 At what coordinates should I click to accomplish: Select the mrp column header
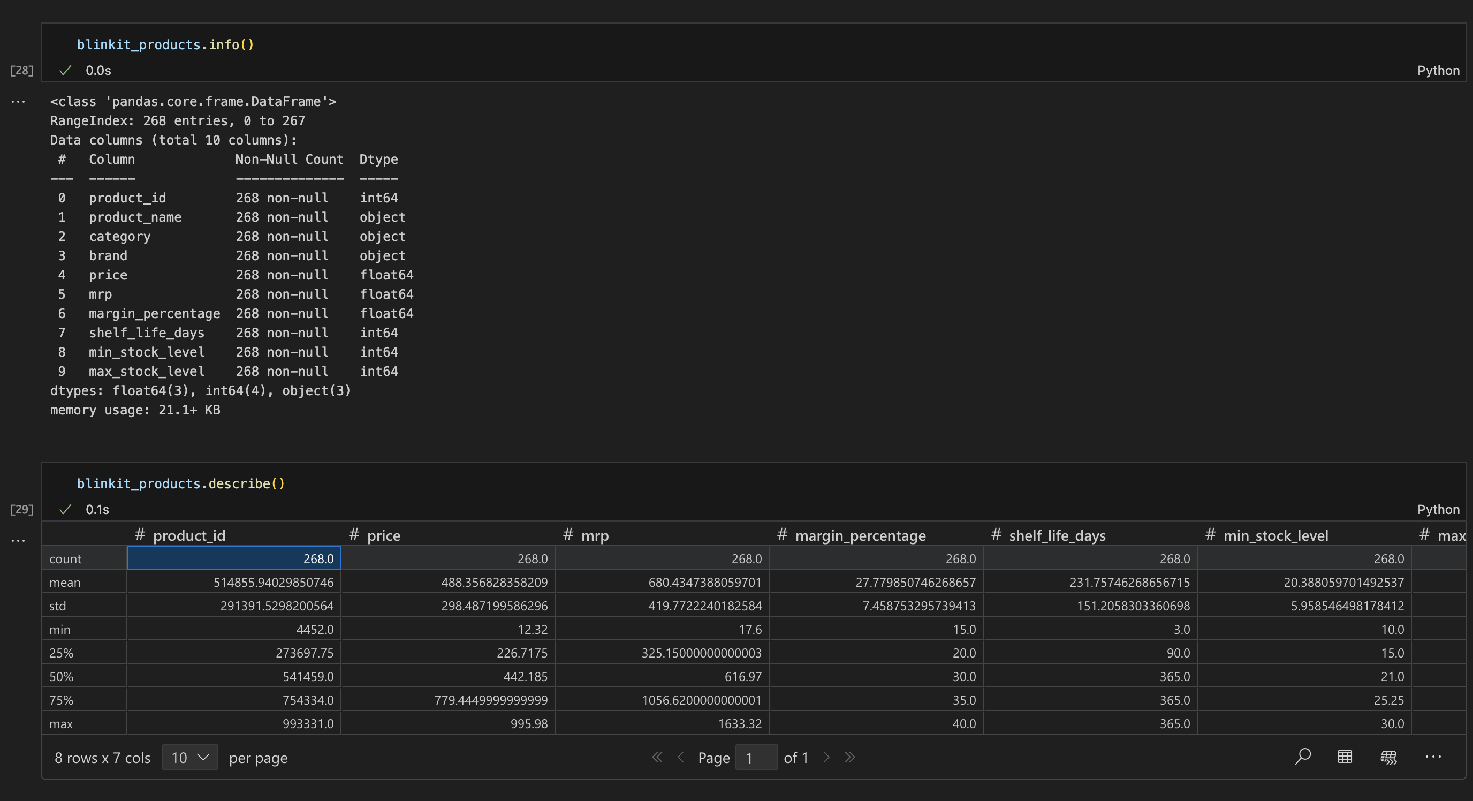click(662, 535)
